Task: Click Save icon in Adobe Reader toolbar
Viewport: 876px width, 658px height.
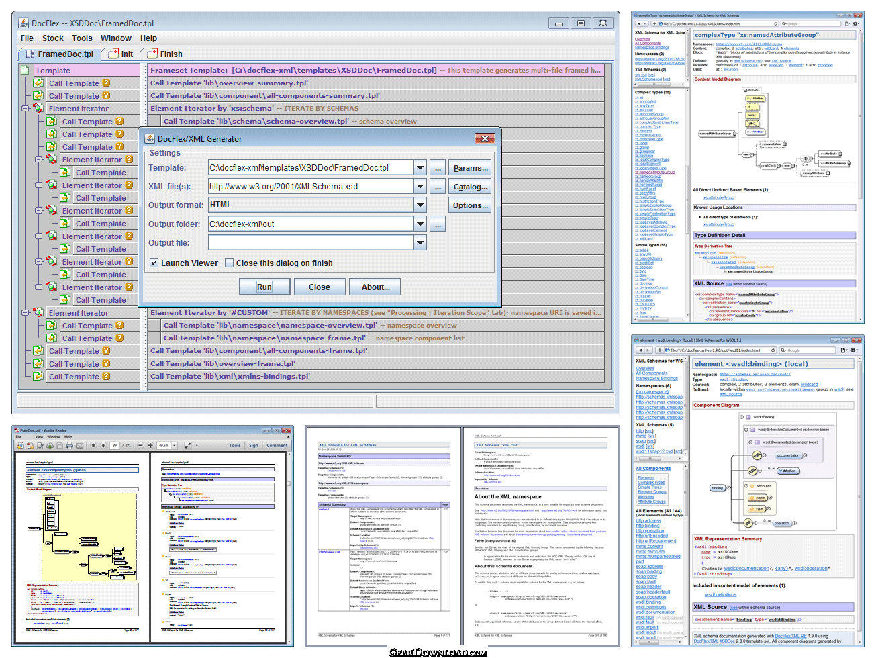Action: (59, 445)
